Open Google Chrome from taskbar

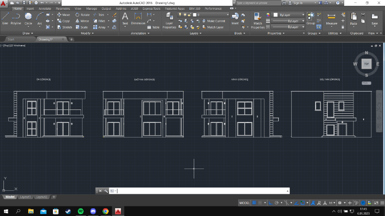coord(105,211)
